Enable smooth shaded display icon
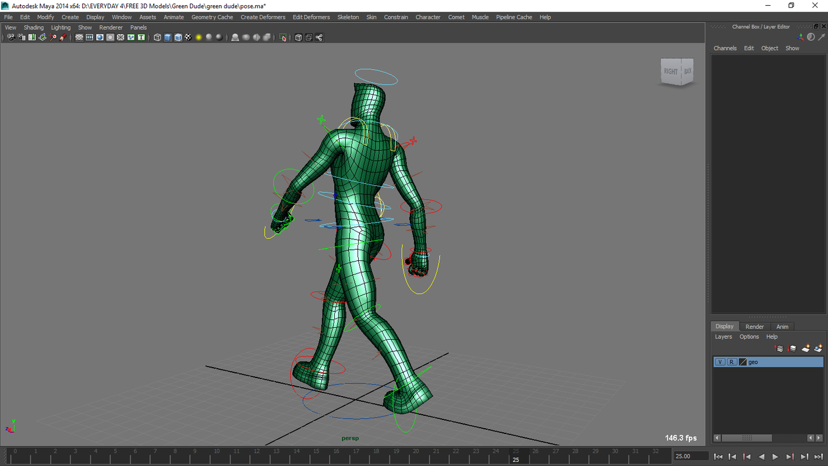 point(167,37)
